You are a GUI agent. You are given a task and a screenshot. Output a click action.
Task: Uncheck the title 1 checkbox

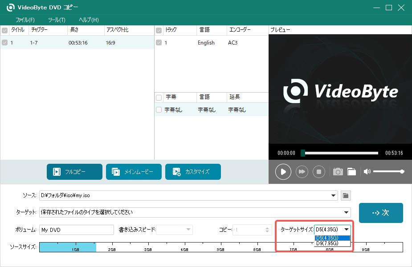point(4,42)
